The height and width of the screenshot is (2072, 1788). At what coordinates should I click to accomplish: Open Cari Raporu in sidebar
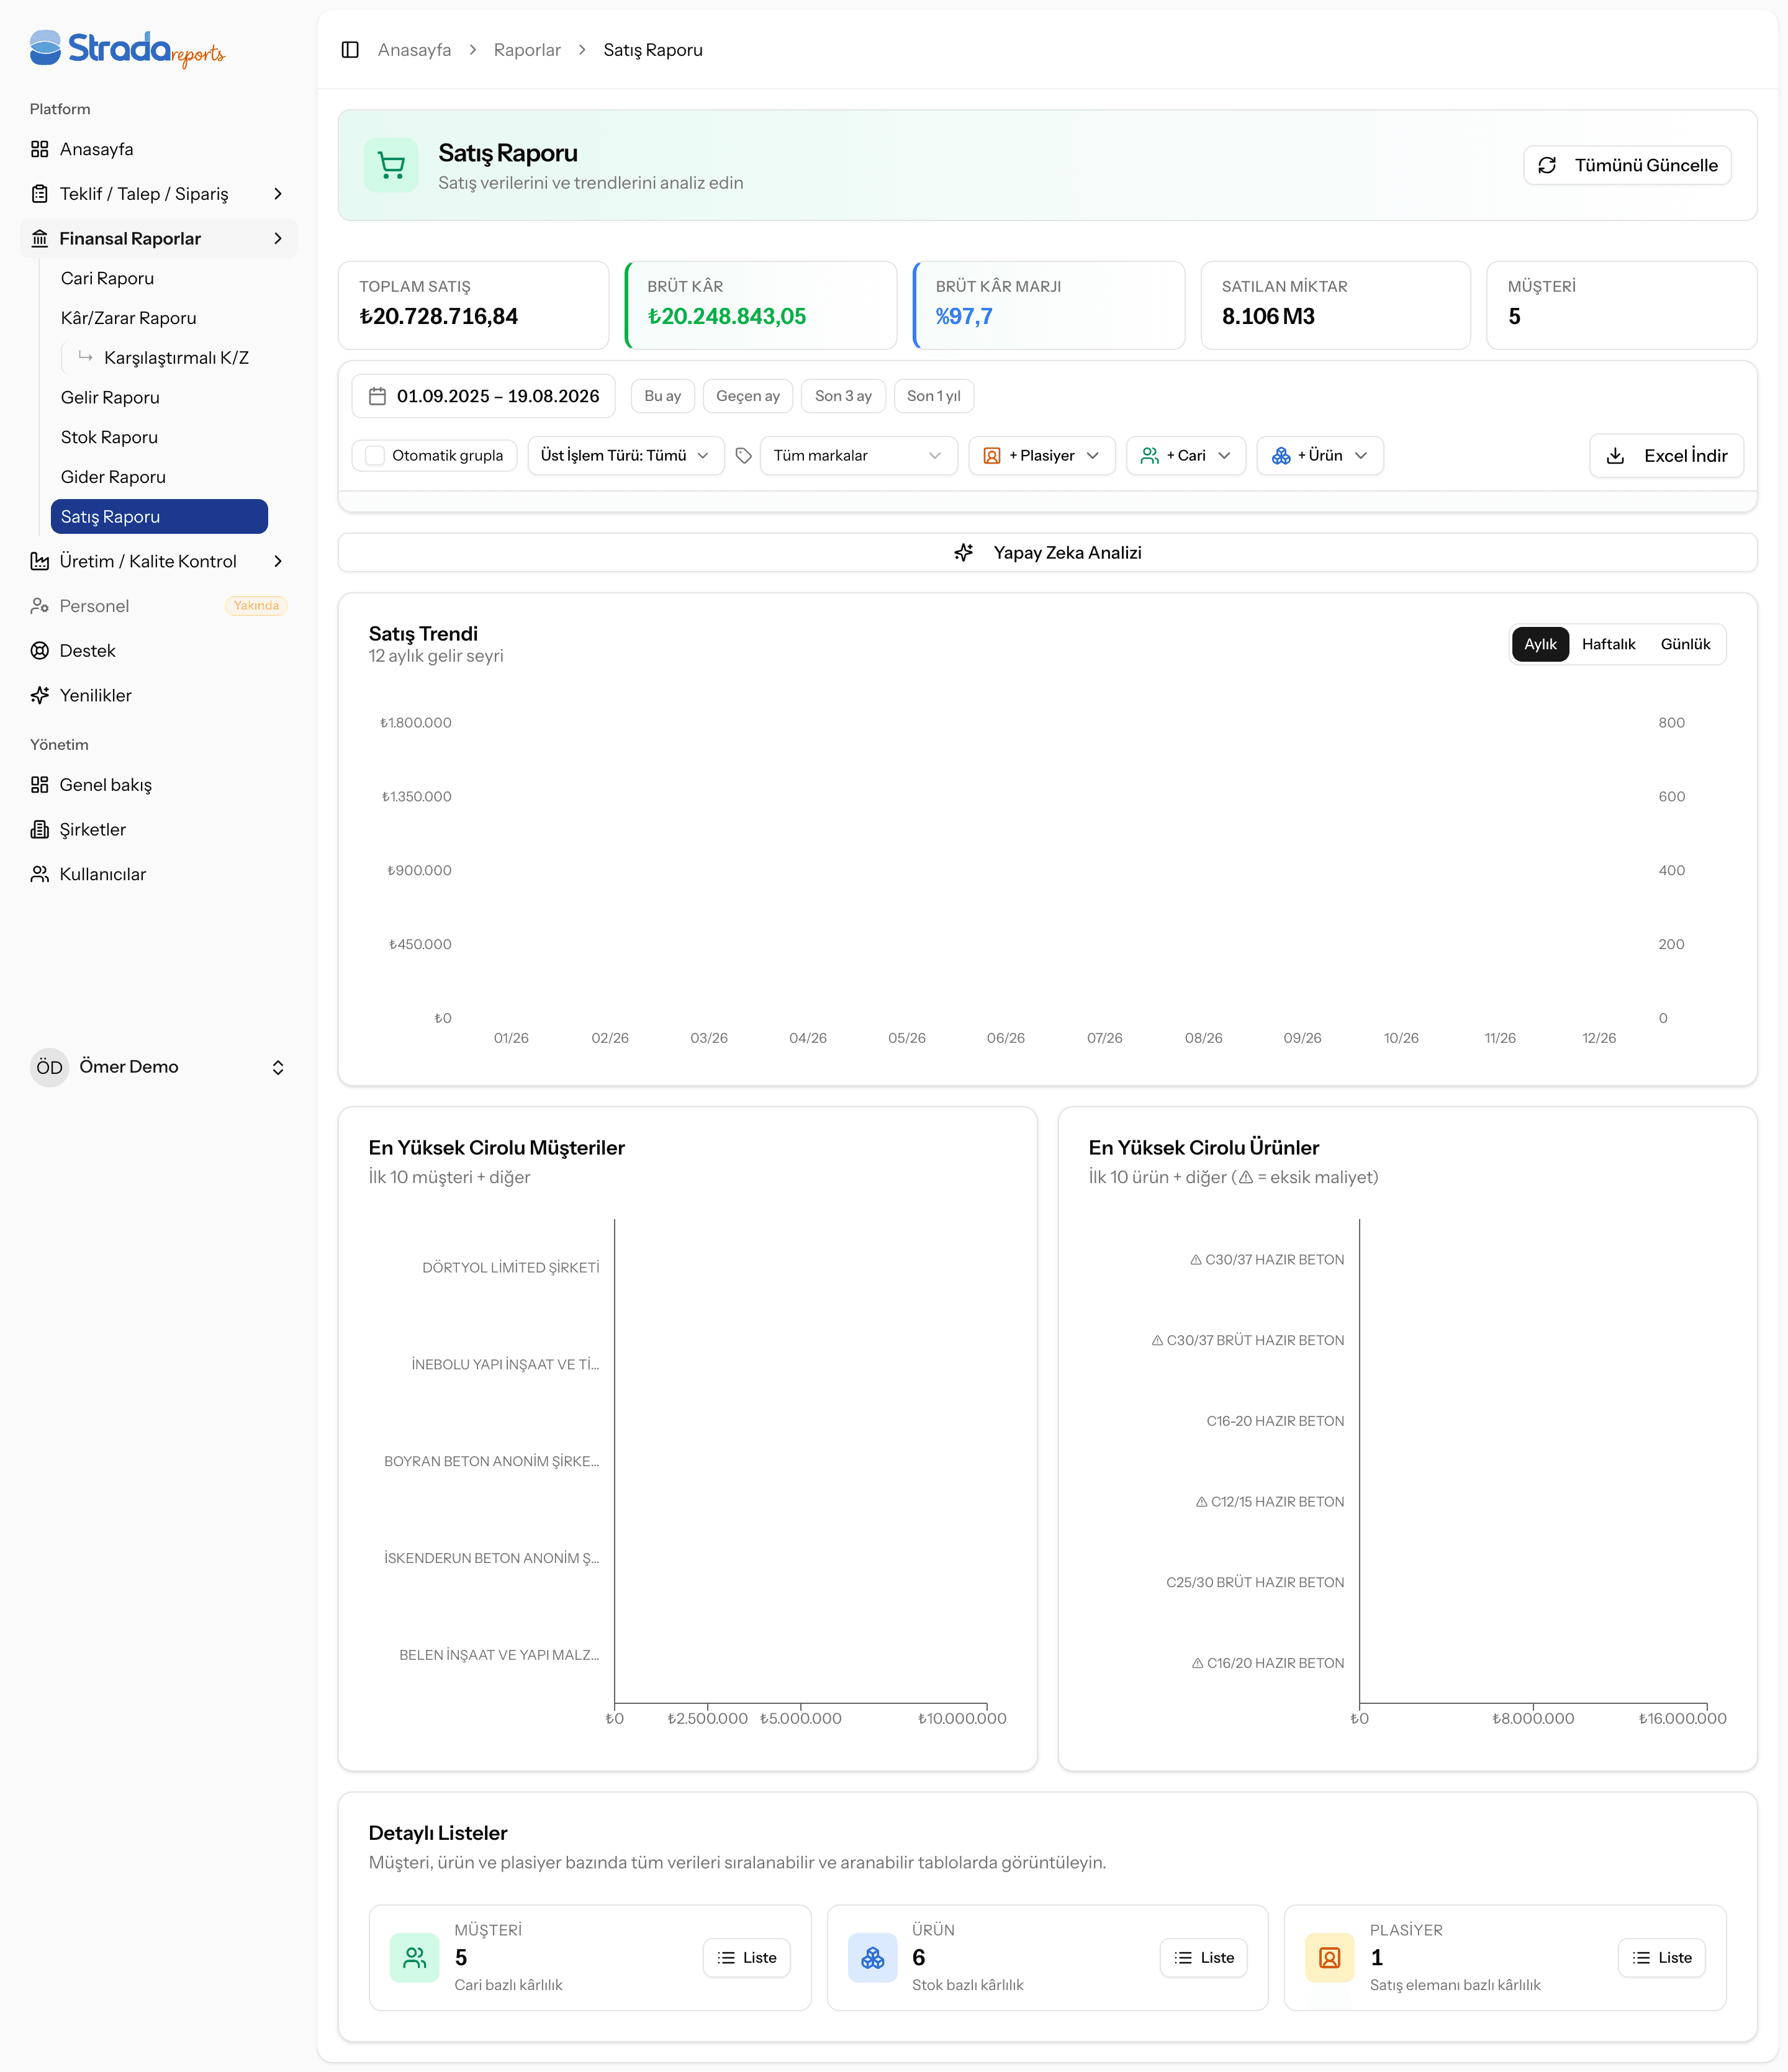point(159,278)
